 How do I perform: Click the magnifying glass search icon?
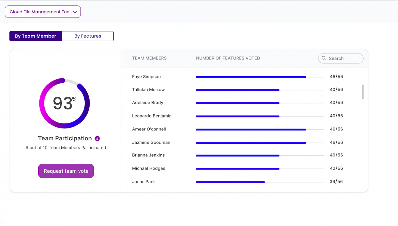pos(324,58)
